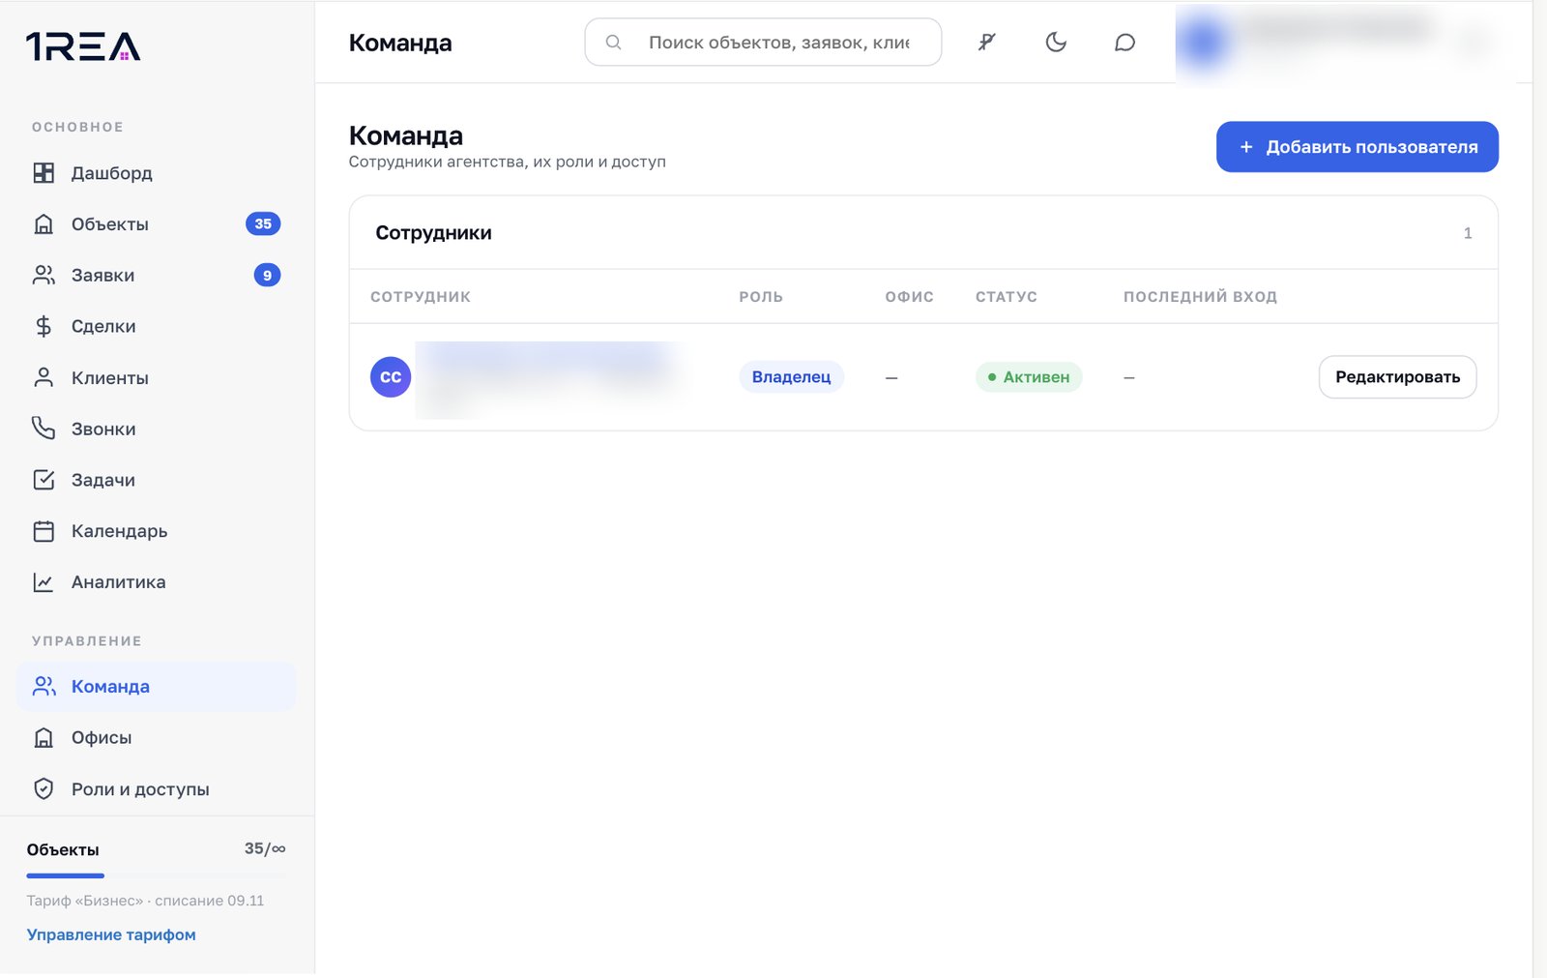
Task: Click the Редактировать button
Action: (1397, 377)
